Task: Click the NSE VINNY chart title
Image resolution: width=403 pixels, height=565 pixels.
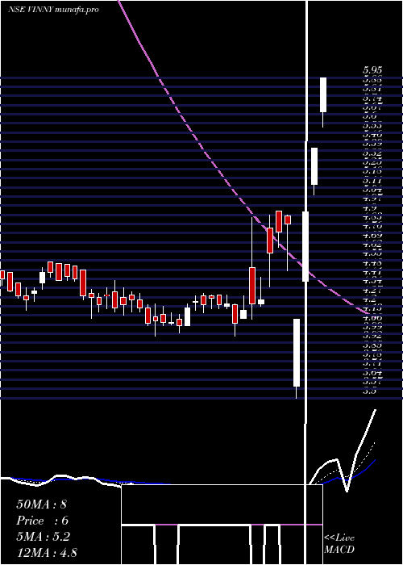Action: tap(53, 10)
